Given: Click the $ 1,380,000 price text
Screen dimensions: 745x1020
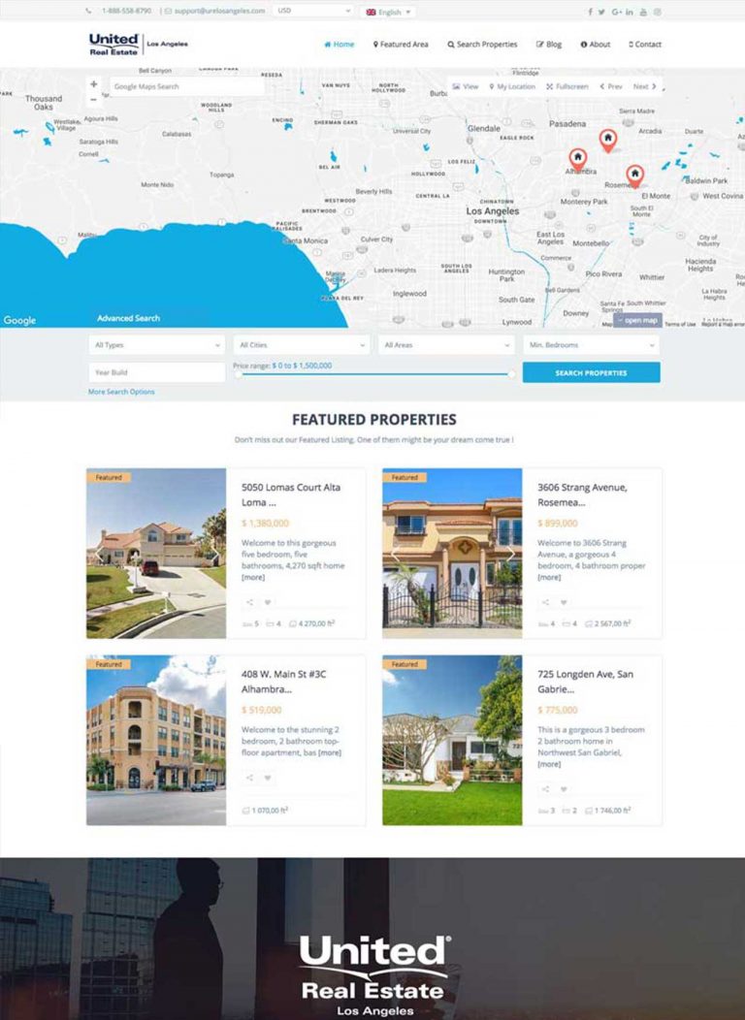Looking at the screenshot, I should pos(265,523).
